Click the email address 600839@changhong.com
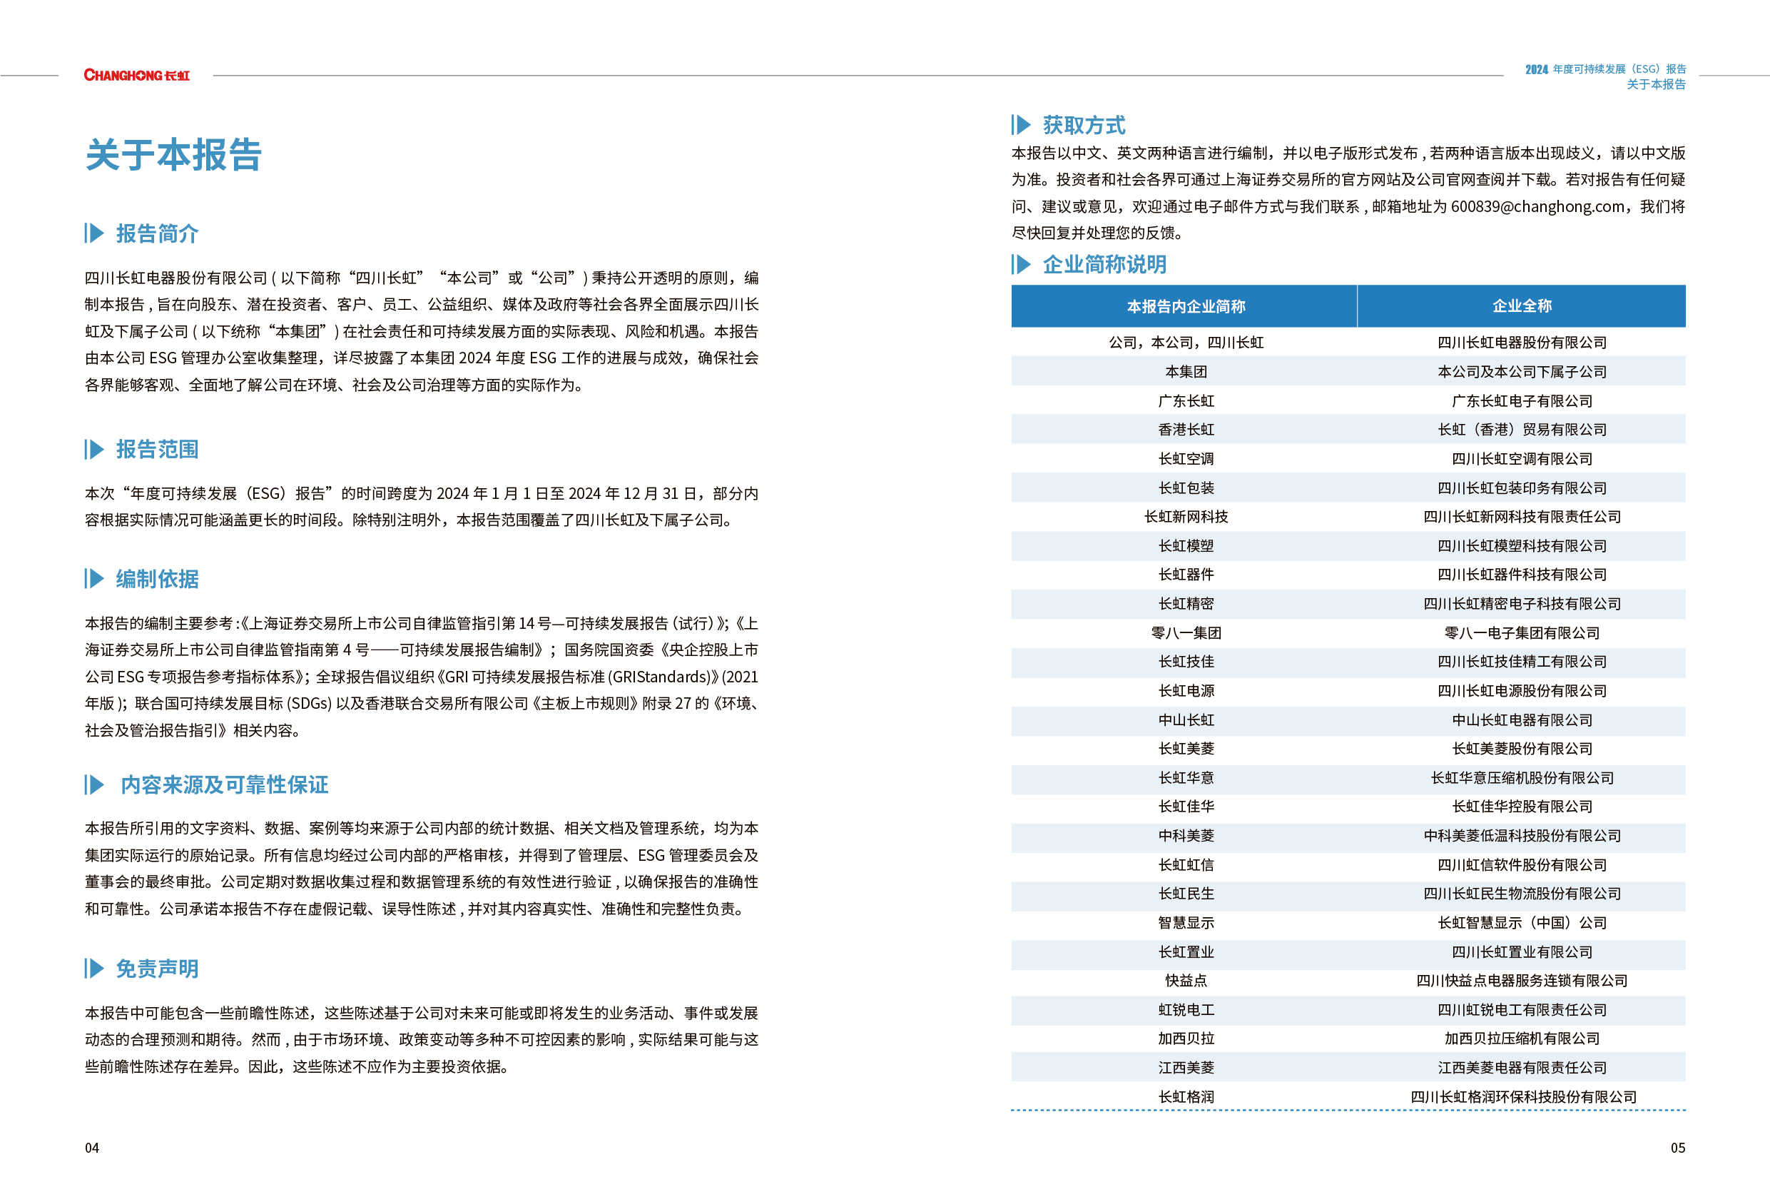The width and height of the screenshot is (1770, 1202). tap(1537, 206)
